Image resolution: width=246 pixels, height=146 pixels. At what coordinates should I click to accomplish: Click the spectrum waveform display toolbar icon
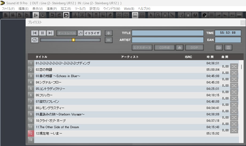pos(142,15)
